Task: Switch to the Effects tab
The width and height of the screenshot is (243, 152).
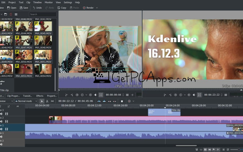Action: [x=40, y=96]
